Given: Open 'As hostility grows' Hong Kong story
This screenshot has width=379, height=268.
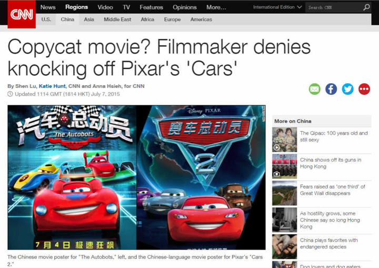Looking at the screenshot, I should click(330, 220).
